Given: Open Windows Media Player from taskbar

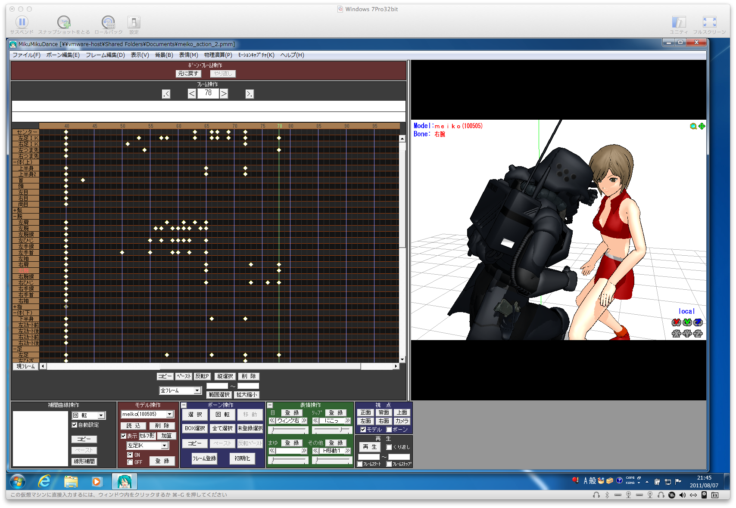Looking at the screenshot, I should click(x=97, y=481).
